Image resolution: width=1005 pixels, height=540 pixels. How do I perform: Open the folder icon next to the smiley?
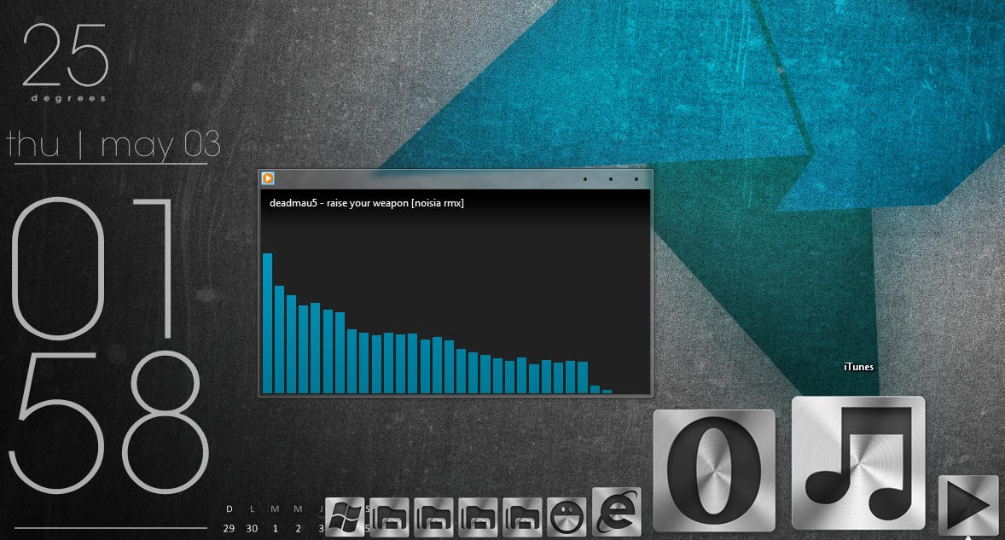pos(524,516)
